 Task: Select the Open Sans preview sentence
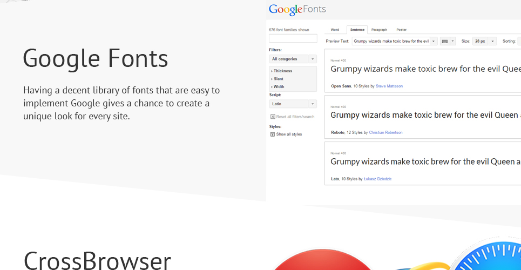coord(425,69)
